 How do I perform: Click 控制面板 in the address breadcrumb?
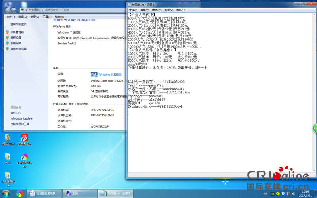(34, 10)
